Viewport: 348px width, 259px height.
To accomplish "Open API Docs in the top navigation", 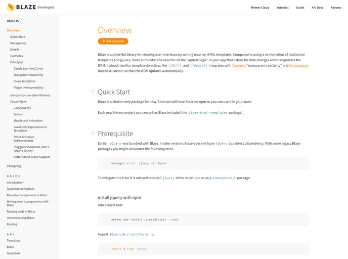I will [x=317, y=8].
